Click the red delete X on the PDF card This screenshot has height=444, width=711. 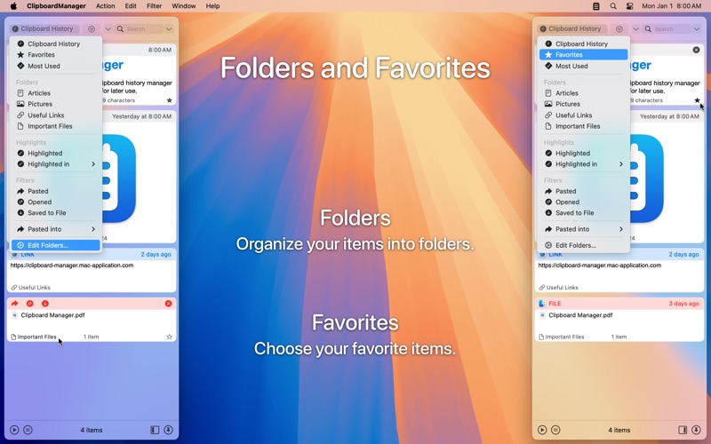169,304
